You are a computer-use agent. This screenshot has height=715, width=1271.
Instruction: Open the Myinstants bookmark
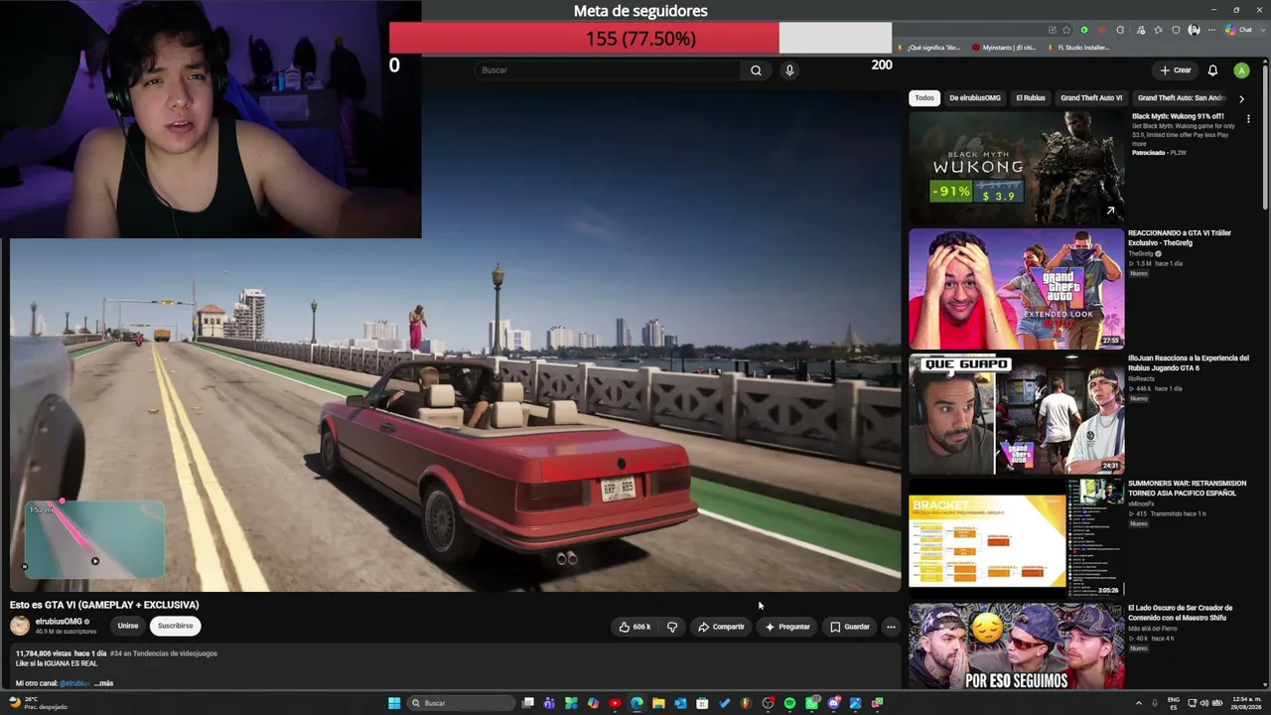(x=1004, y=48)
